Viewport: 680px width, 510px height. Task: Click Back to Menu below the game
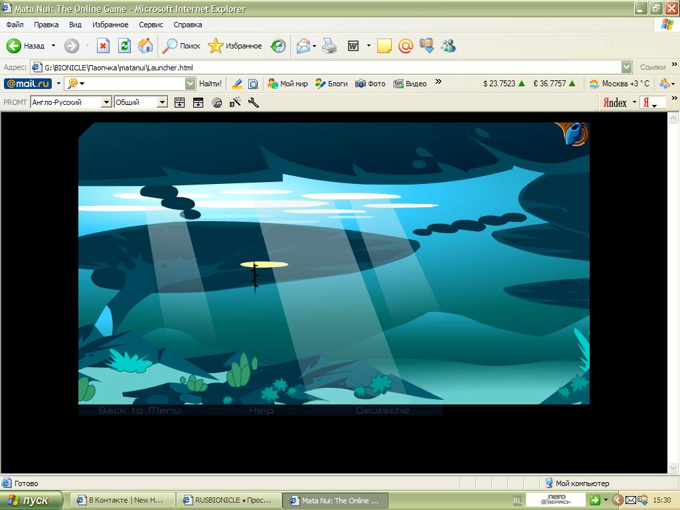pos(139,410)
